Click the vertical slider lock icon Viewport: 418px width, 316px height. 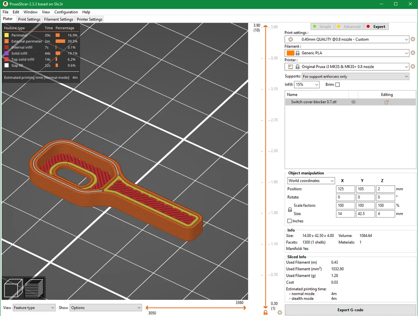(265, 312)
